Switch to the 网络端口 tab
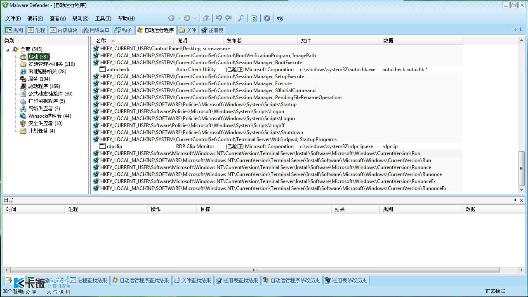The height and width of the screenshot is (297, 528). 96,30
